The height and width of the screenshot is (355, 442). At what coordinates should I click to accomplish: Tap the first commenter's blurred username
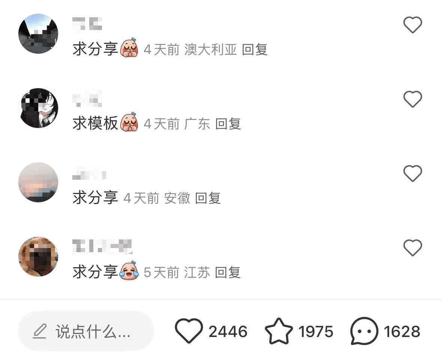point(87,24)
